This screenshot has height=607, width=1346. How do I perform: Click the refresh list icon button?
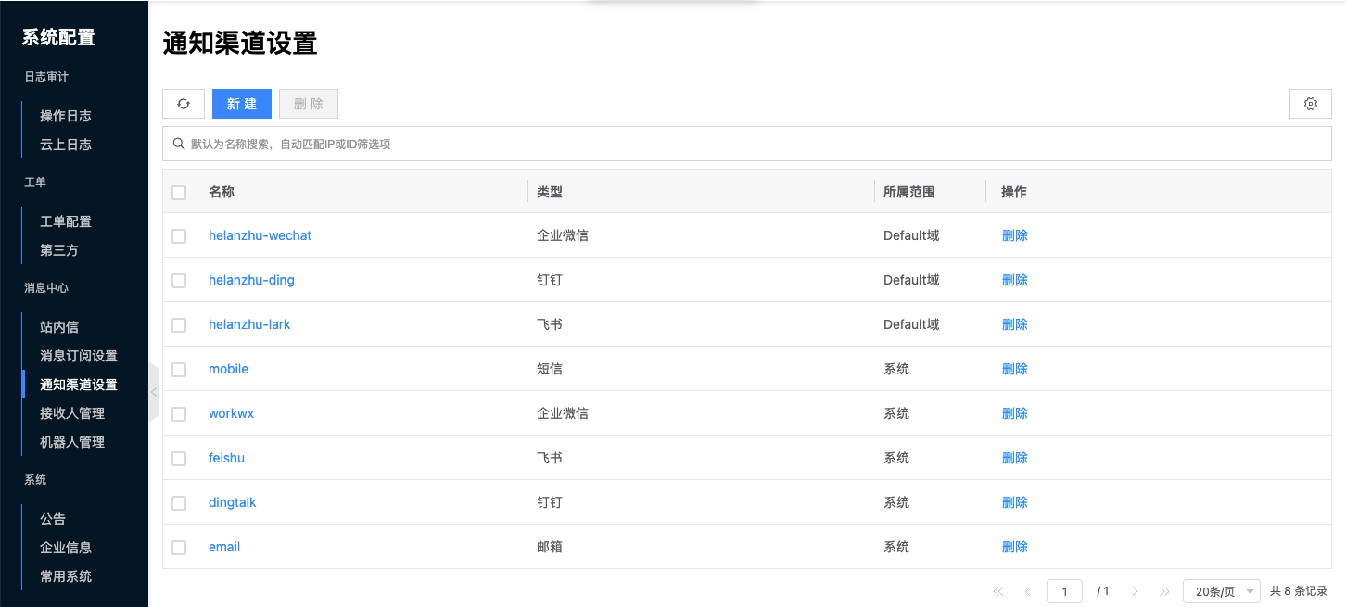pos(184,104)
